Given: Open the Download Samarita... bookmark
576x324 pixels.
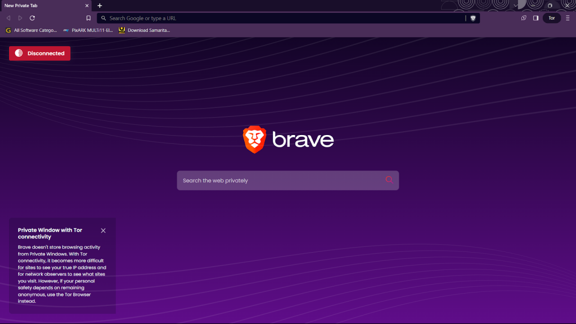Looking at the screenshot, I should coord(145,30).
